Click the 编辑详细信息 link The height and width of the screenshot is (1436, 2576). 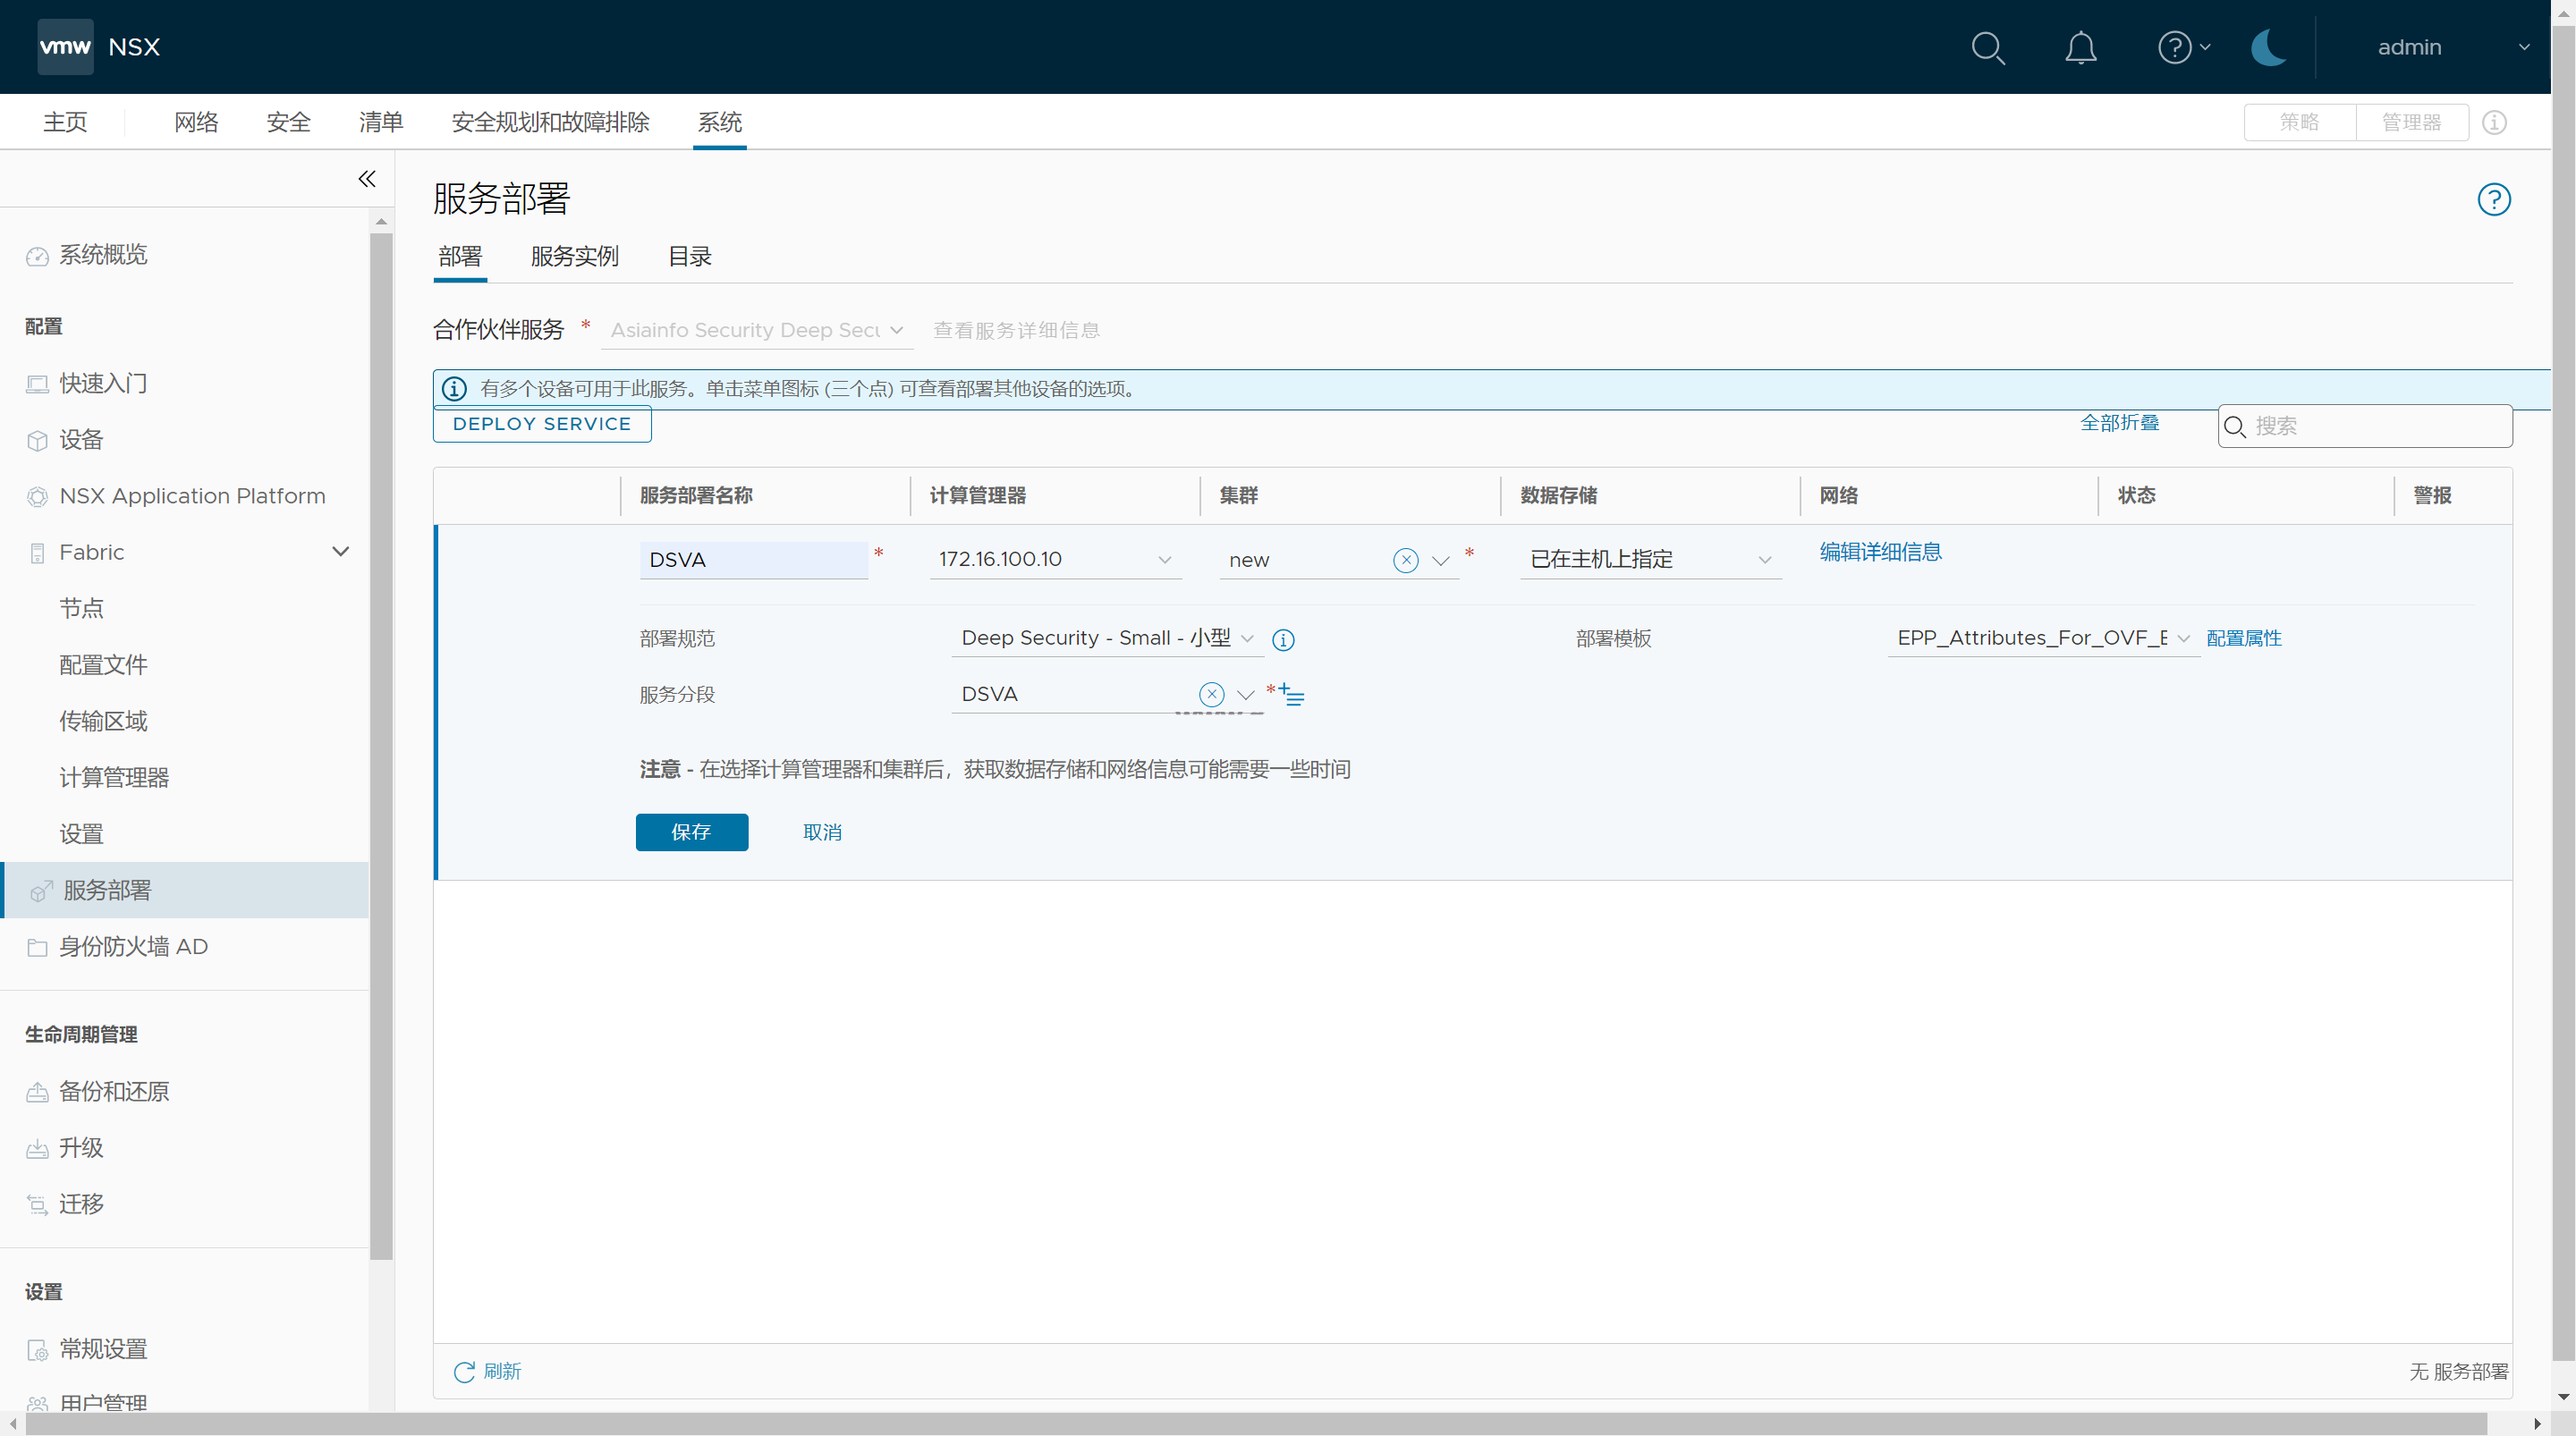[x=1880, y=552]
